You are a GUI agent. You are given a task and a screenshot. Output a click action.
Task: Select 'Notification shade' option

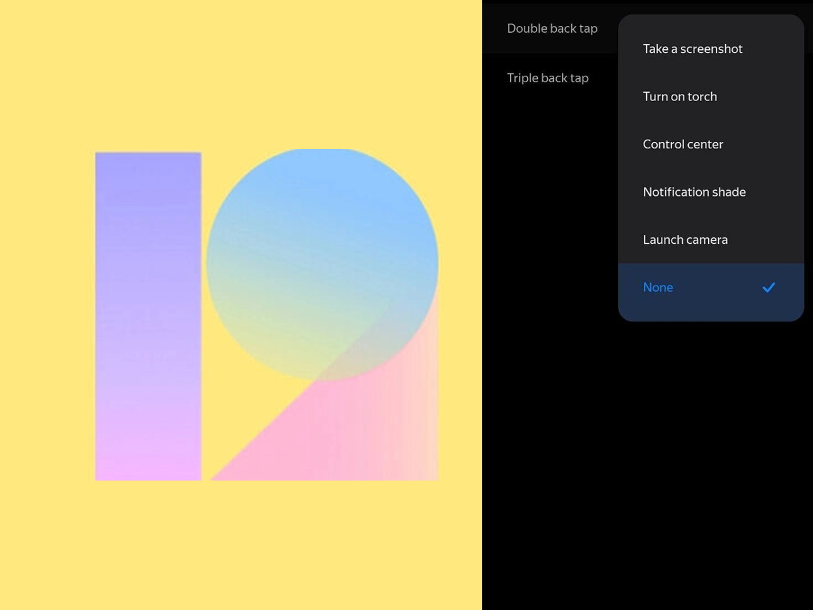711,192
